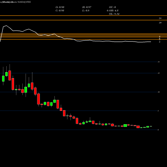
Task: Select the 'OC: 0' reading
Action: click(112, 7)
